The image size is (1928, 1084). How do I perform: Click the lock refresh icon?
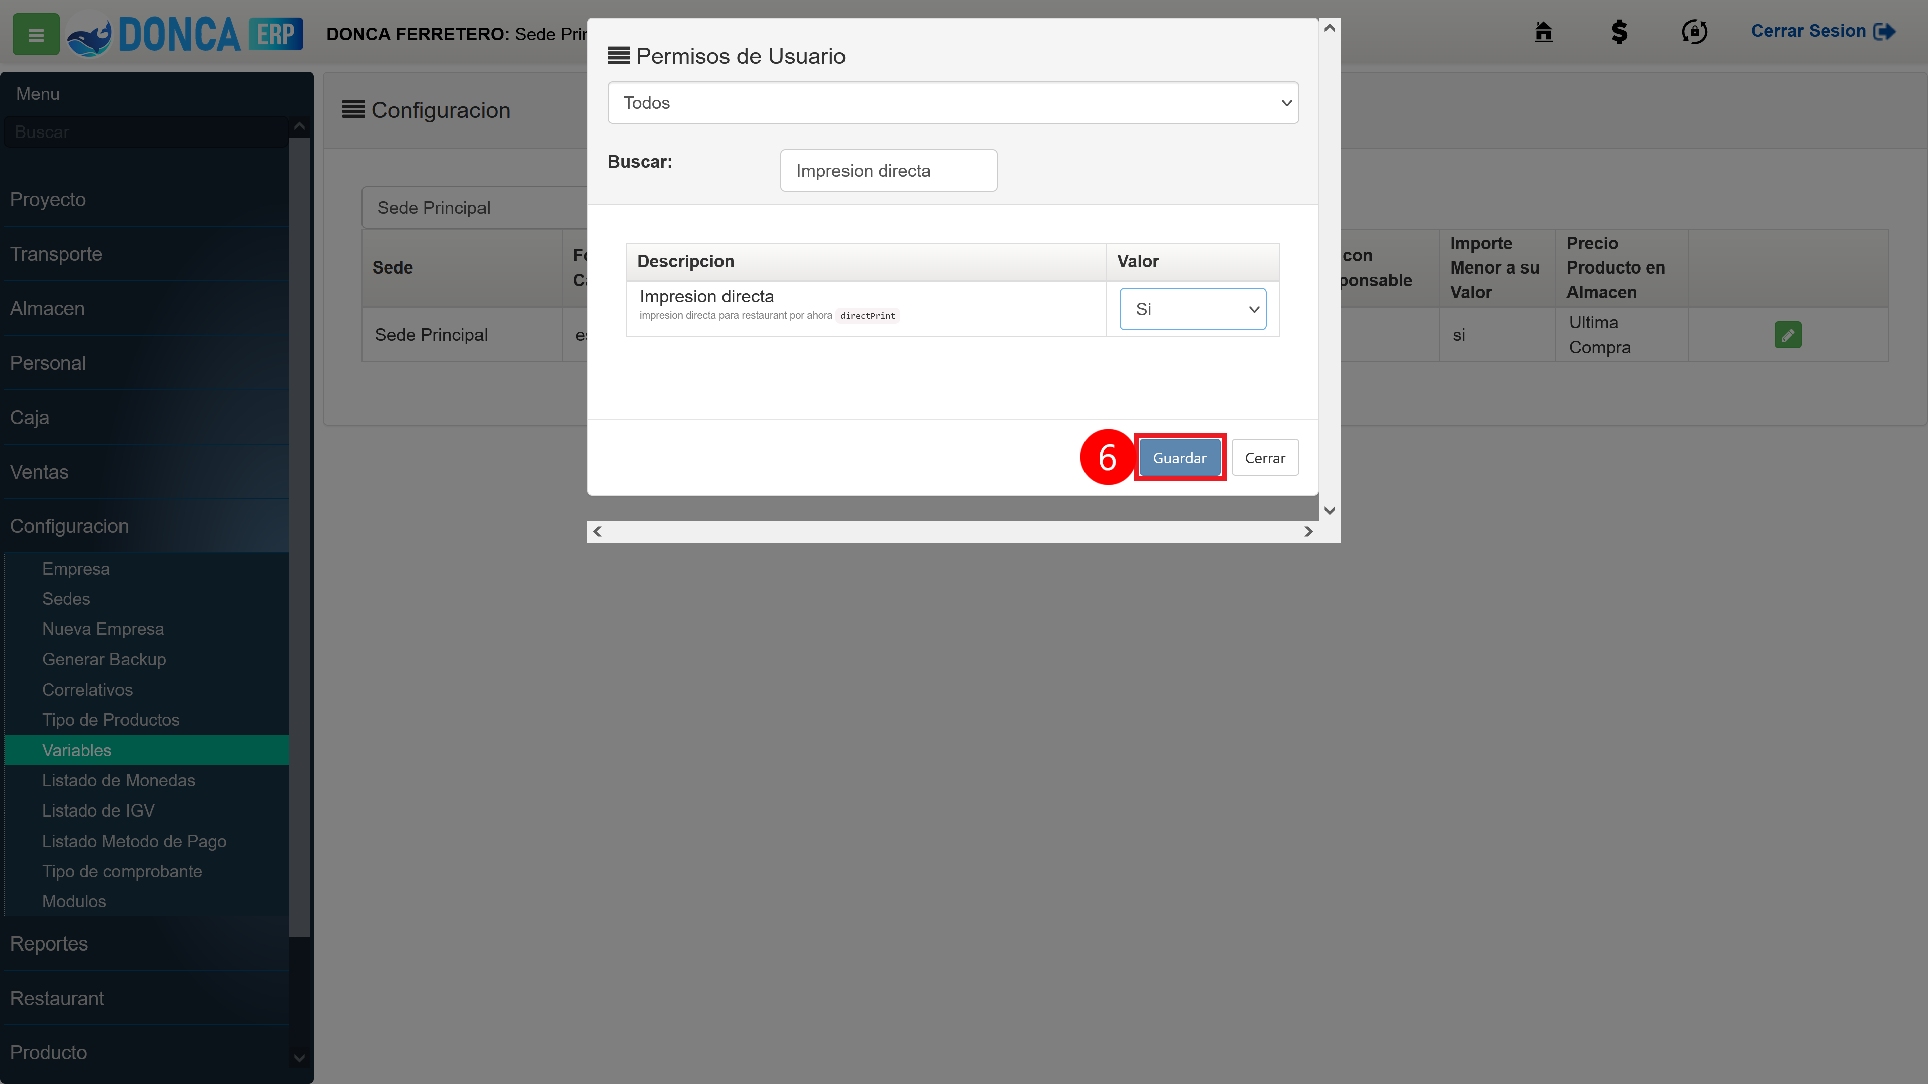[x=1695, y=32]
